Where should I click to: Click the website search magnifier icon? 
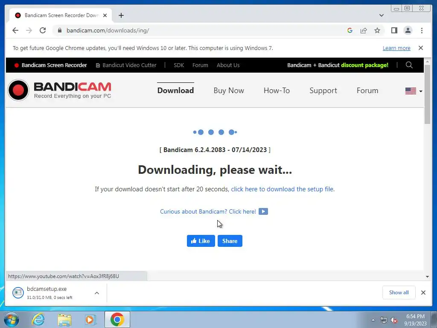(x=409, y=65)
